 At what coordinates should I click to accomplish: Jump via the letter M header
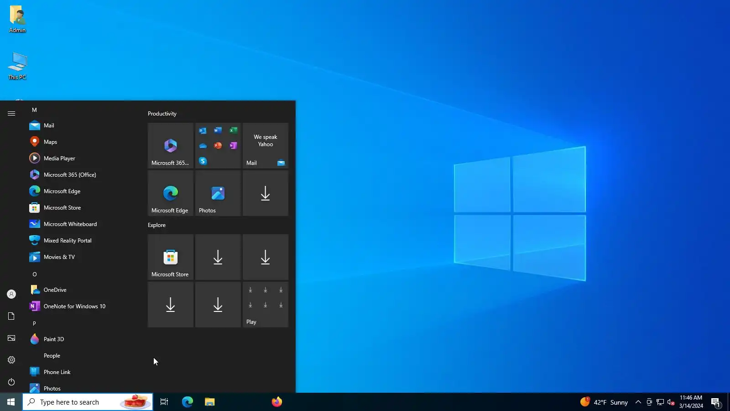point(34,110)
